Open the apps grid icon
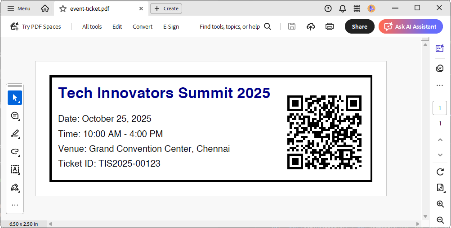 coord(357,9)
